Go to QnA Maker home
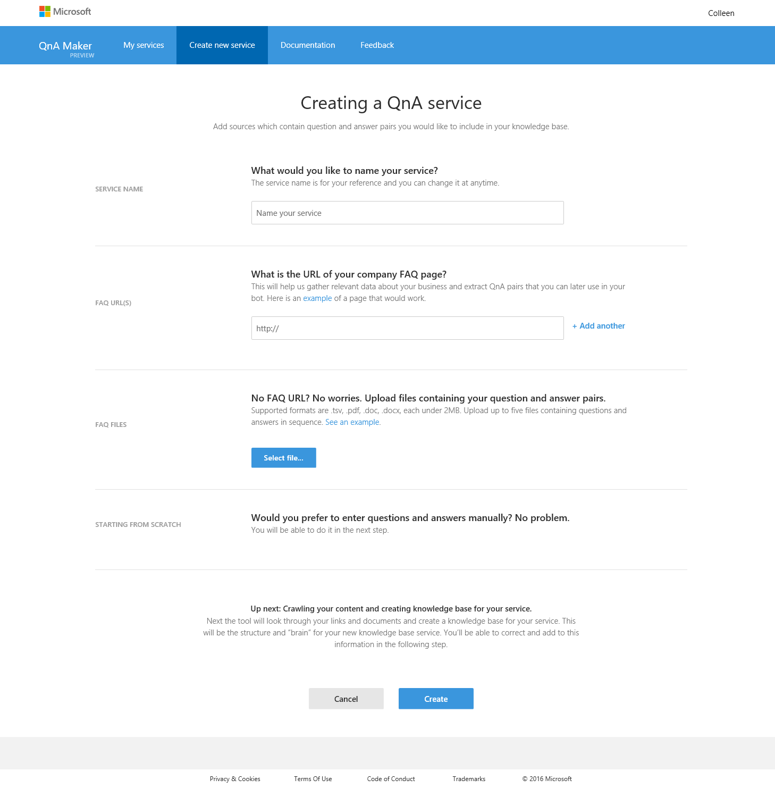This screenshot has height=788, width=775. click(66, 48)
